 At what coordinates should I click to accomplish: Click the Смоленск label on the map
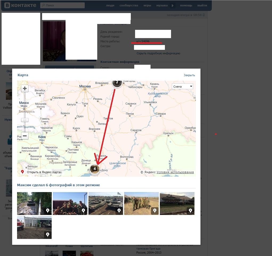58,98
